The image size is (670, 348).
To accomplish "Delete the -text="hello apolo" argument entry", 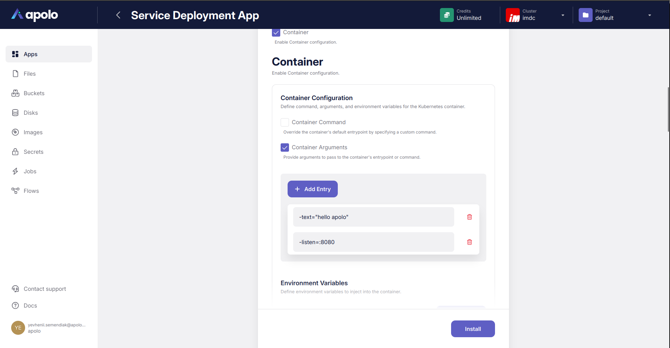I will [469, 217].
